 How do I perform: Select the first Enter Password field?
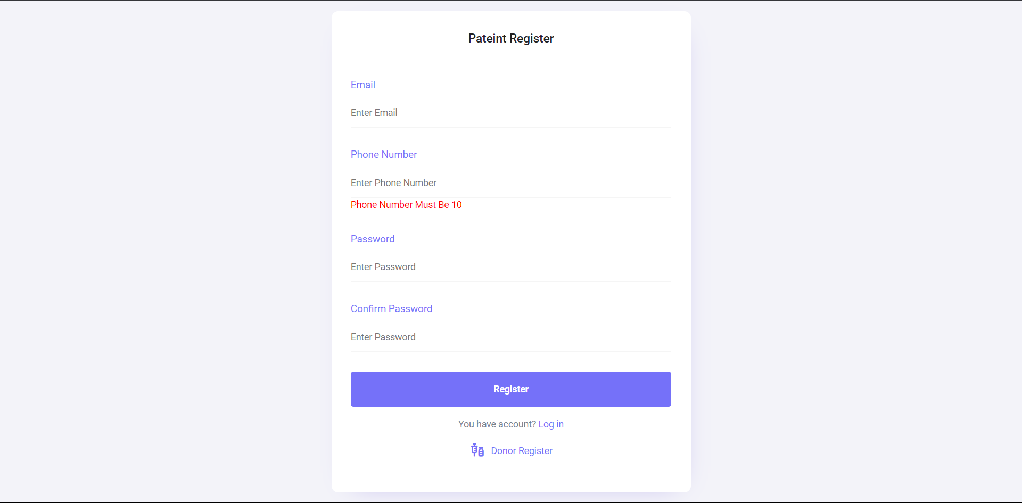click(x=510, y=267)
